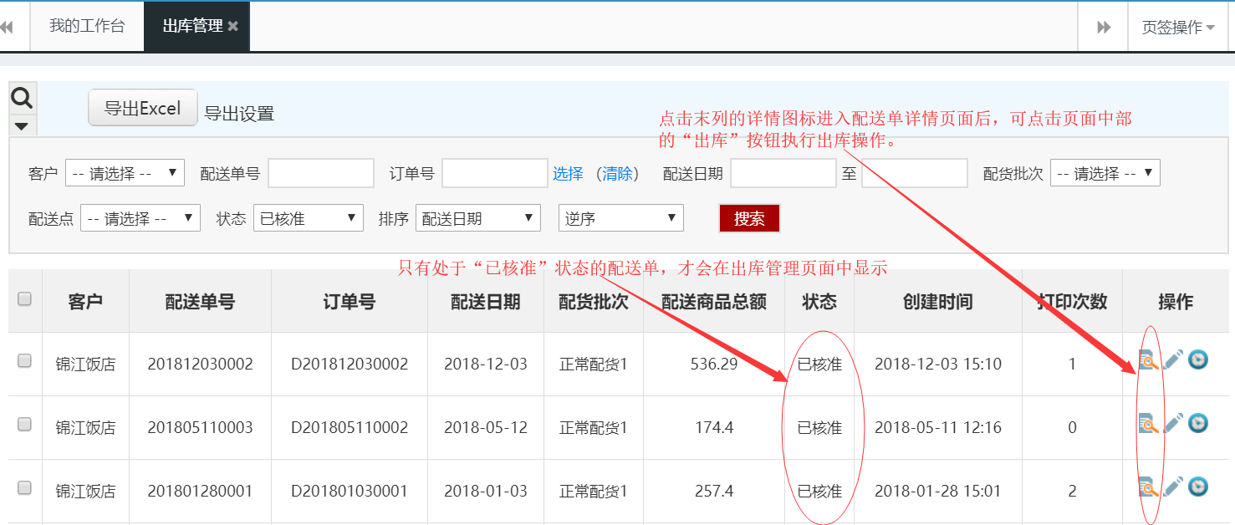
Task: Click delivery number 201812030002 cell
Action: [200, 364]
